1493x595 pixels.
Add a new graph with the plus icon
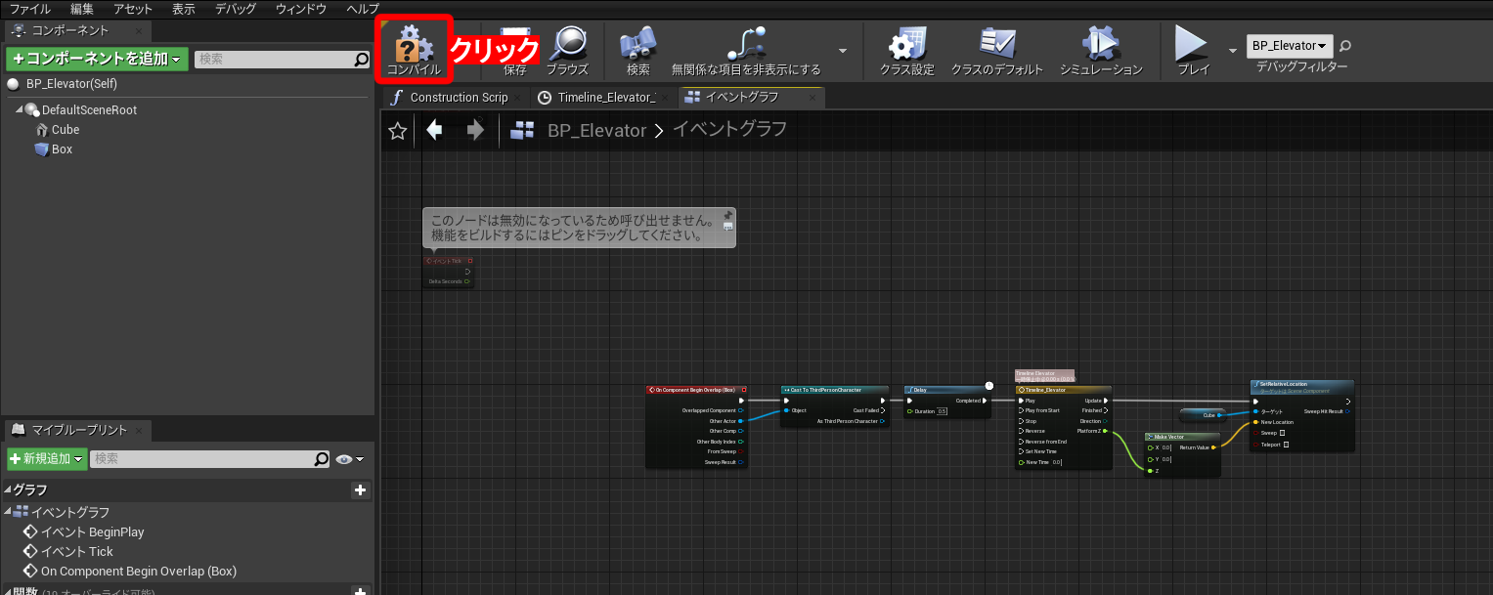360,490
